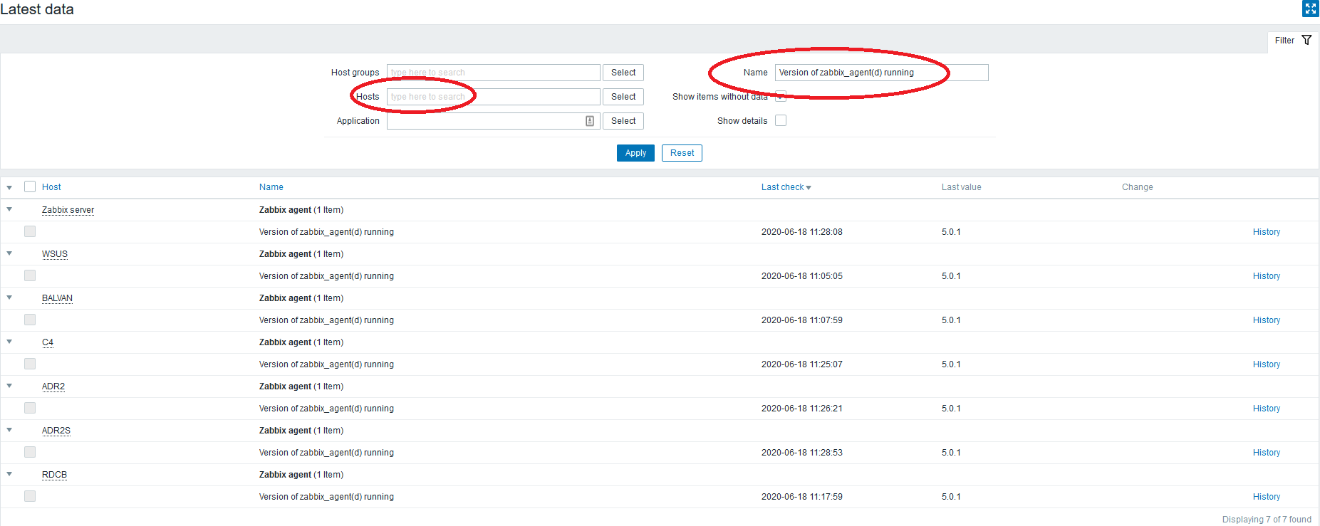Click last check time 2020-06-18 11:28:53
The height and width of the screenshot is (526, 1320).
[x=802, y=453]
